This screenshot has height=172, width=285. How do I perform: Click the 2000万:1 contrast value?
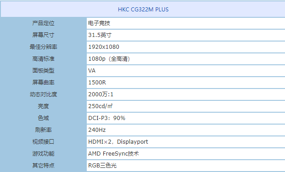point(100,94)
